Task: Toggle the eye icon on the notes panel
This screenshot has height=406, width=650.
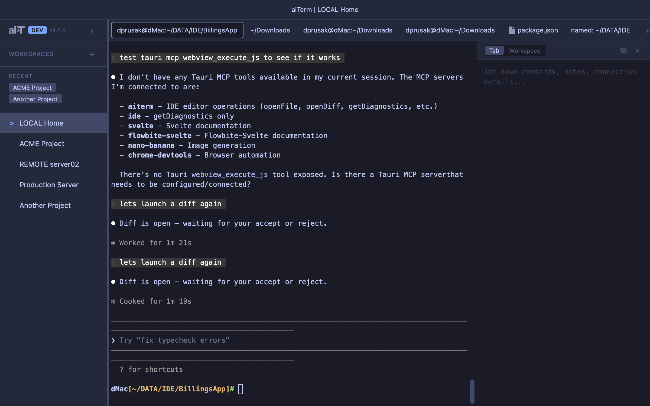Action: point(623,50)
